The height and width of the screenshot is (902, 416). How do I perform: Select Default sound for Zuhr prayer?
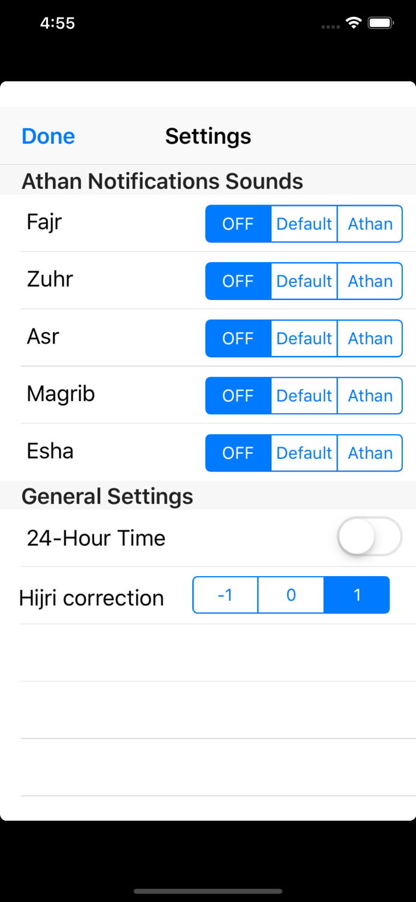(304, 281)
